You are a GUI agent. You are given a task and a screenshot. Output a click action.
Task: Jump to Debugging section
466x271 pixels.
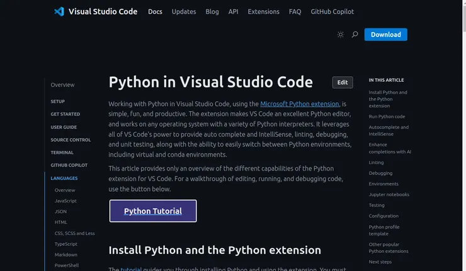click(x=380, y=174)
